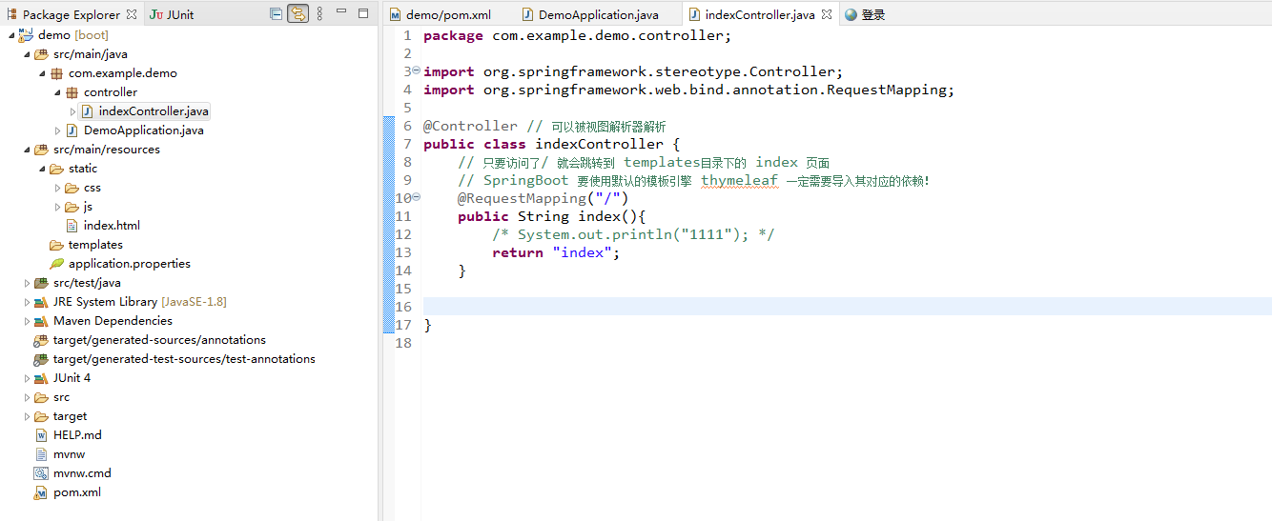Screen dimensions: 1272x521
Task: Collapse the src/main/java source folder
Action: [x=27, y=54]
